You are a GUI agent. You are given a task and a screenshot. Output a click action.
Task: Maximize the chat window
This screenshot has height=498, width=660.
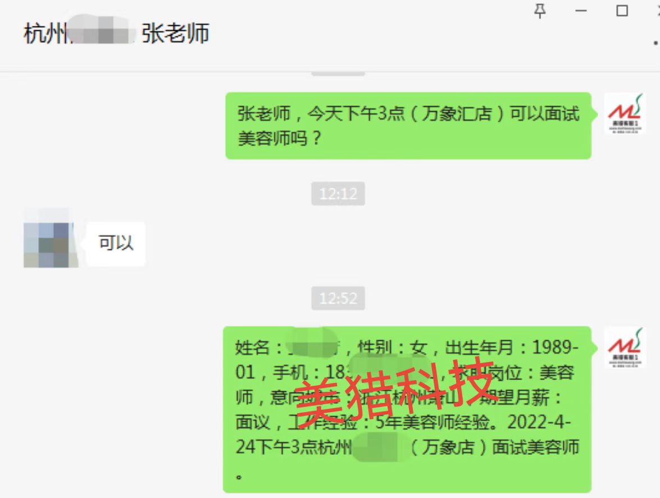[x=622, y=11]
